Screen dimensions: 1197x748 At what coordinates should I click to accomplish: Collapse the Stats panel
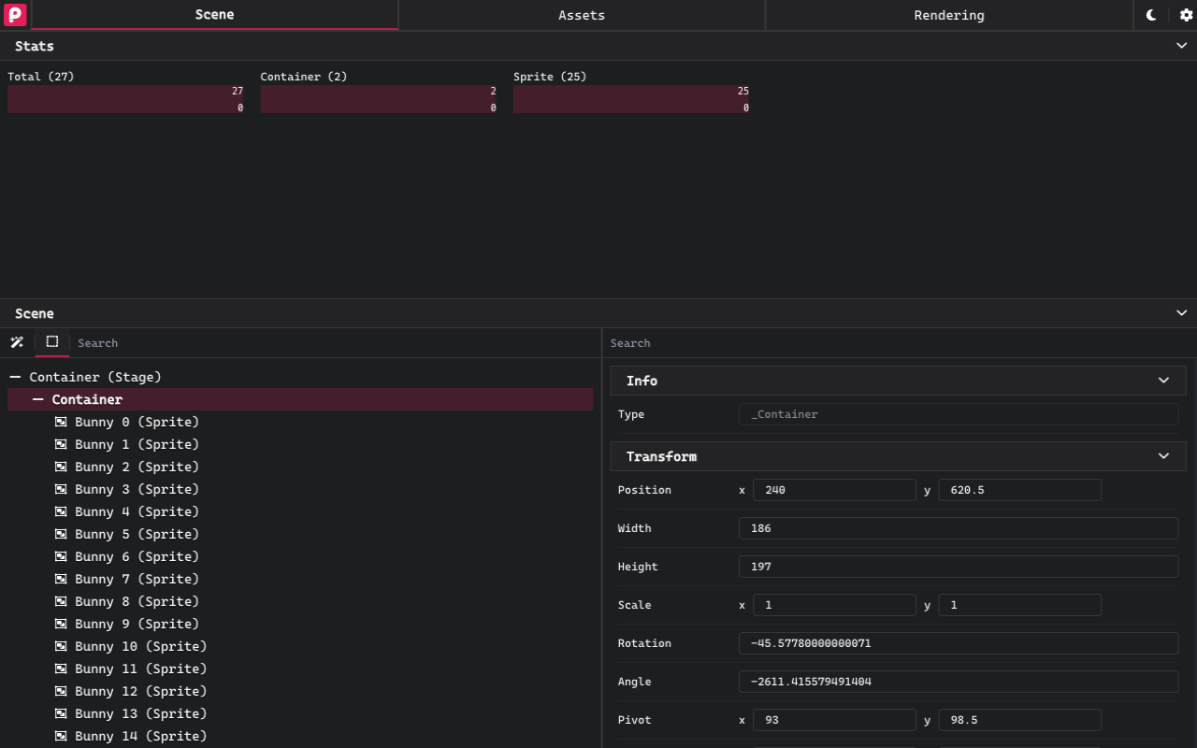point(1181,46)
